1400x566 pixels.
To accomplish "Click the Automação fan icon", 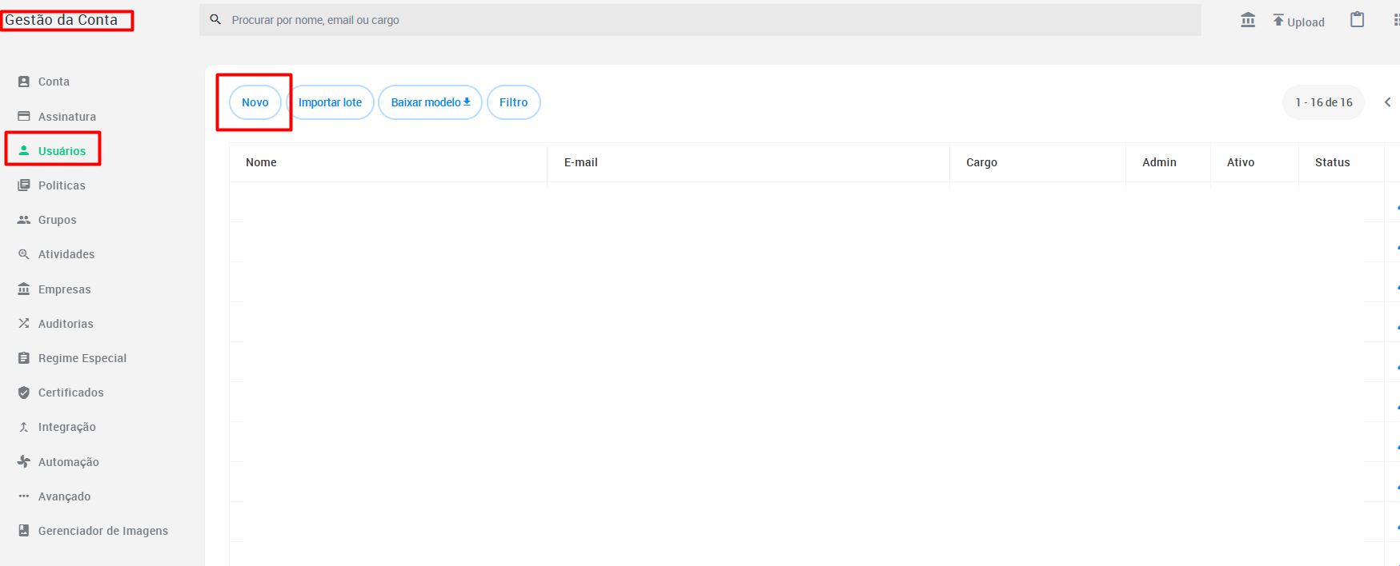I will click(24, 461).
